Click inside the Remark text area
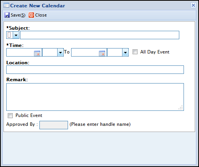Viewport: 199px width, 167px height. [x=95, y=97]
